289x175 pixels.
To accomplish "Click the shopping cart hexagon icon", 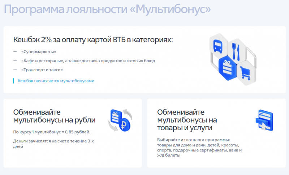I will click(x=246, y=73).
